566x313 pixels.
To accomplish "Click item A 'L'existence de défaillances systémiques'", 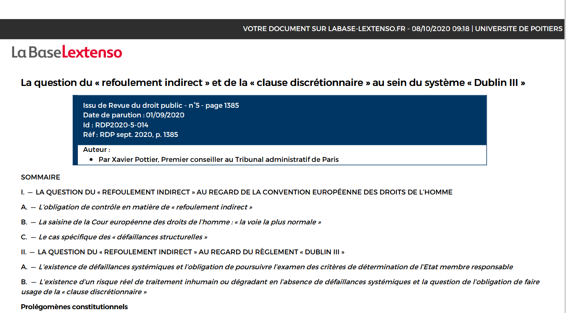I will (x=267, y=267).
